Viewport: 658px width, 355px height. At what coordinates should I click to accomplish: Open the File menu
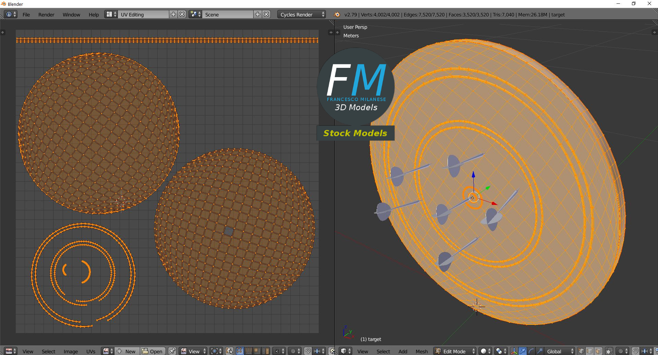(26, 14)
